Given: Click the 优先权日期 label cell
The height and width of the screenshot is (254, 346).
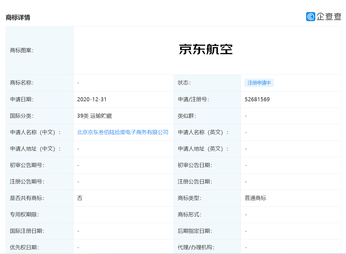Looking at the screenshot, I should pyautogui.click(x=40, y=247).
